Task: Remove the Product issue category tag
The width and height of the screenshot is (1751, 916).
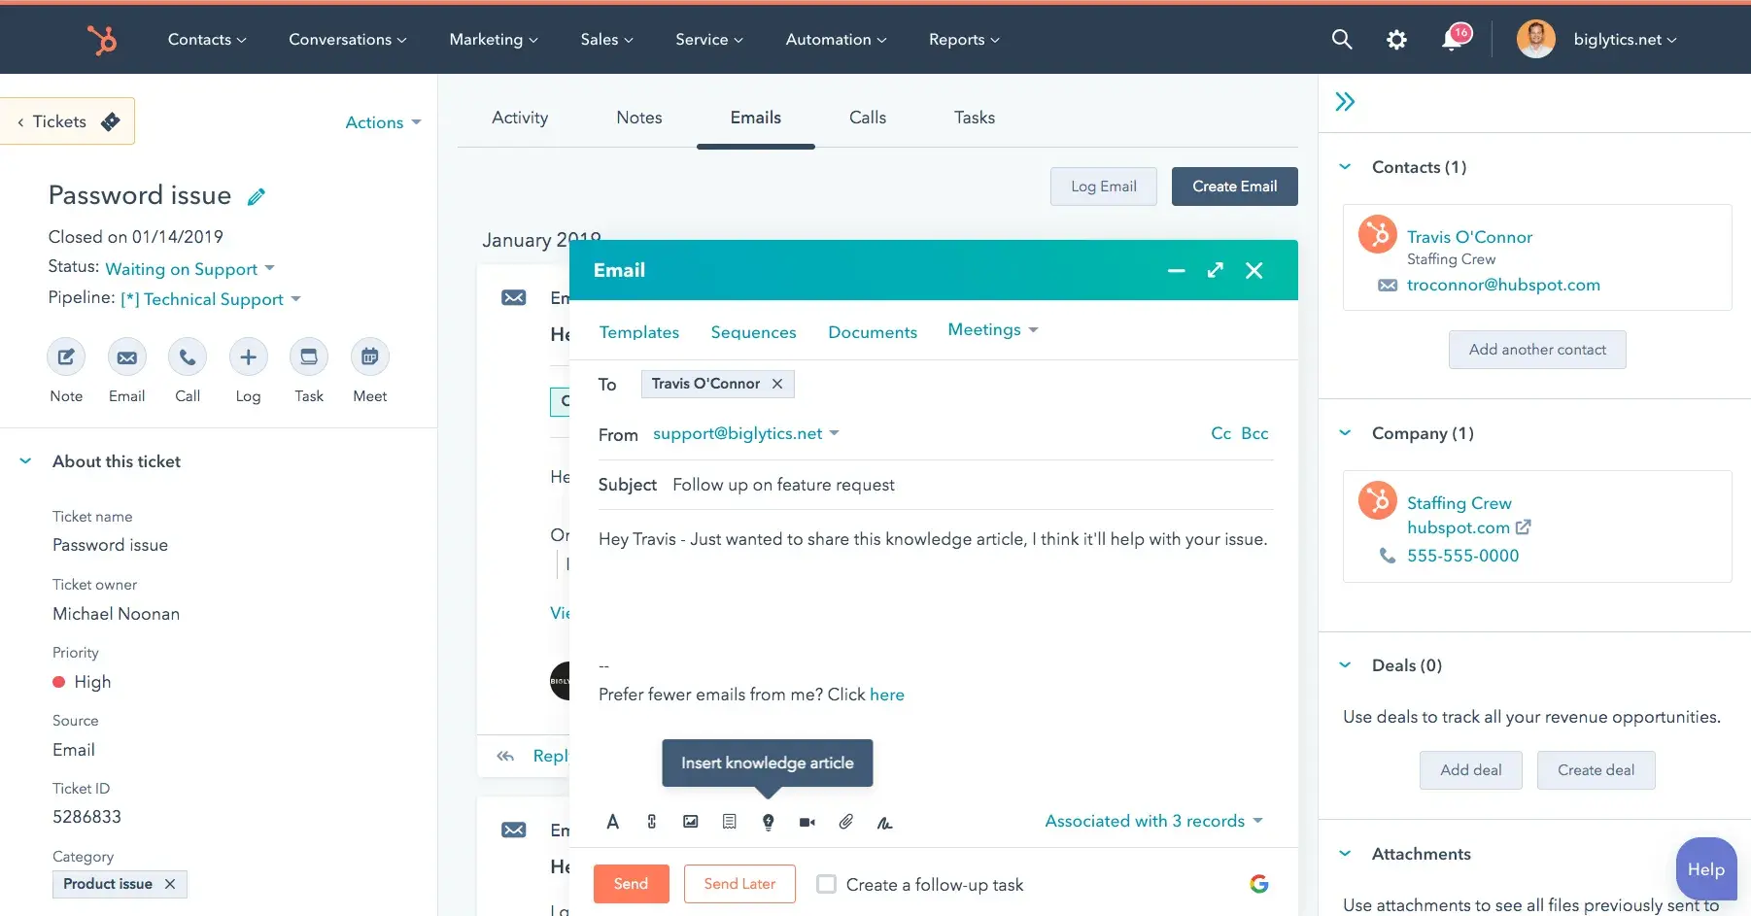Action: point(170,884)
